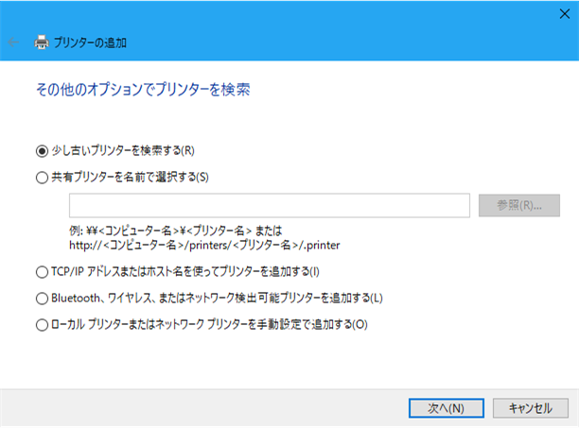Click the ローカル プリンター手動設定 option label text
Screen dimensions: 579x428
tap(209, 324)
